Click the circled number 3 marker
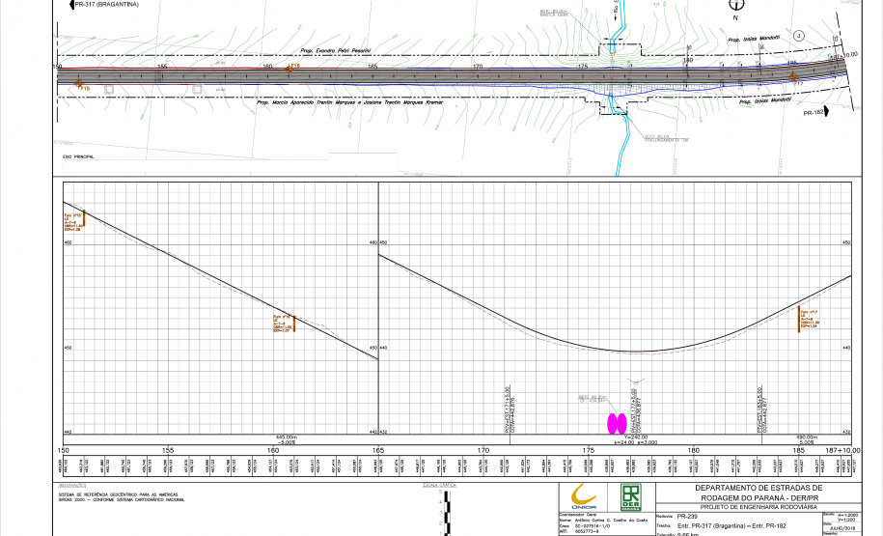Image resolution: width=883 pixels, height=536 pixels. coord(798,36)
